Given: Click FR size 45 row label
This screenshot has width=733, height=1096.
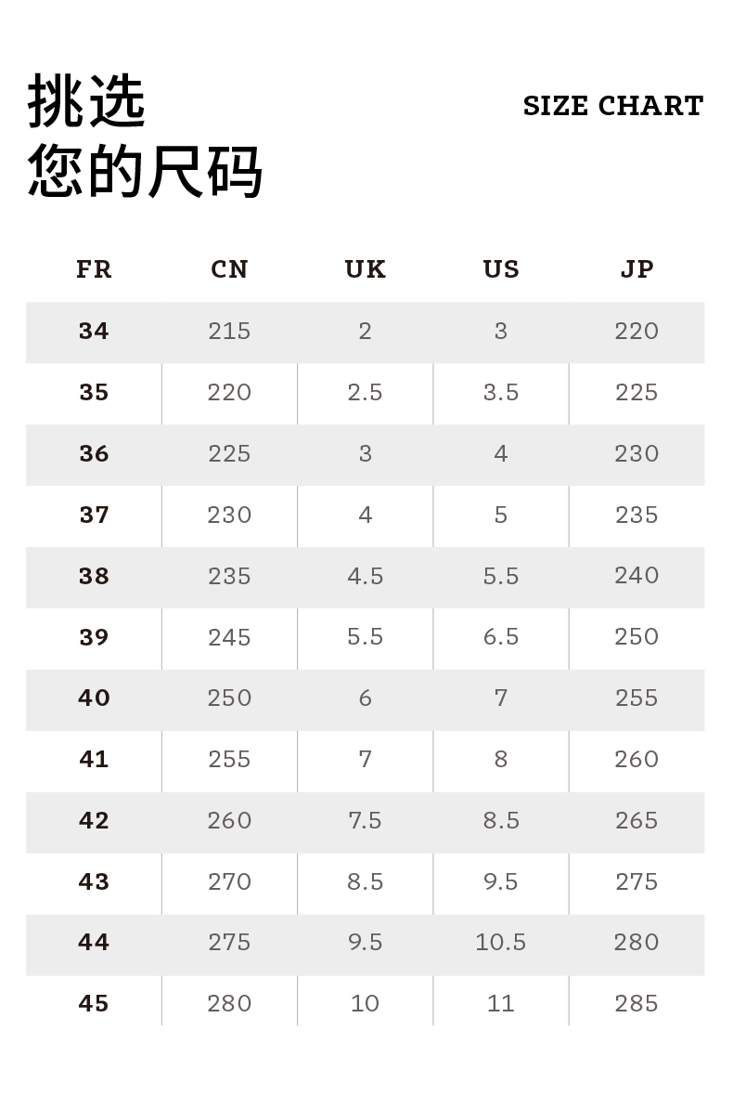Looking at the screenshot, I should pyautogui.click(x=94, y=1004).
